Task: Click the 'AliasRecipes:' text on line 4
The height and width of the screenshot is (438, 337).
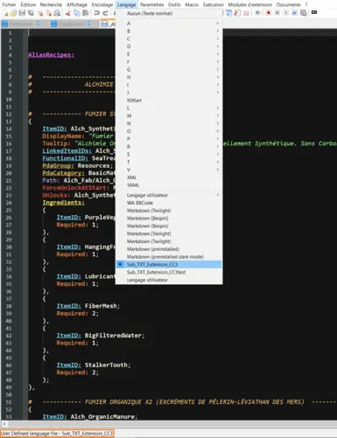Action: (51, 55)
